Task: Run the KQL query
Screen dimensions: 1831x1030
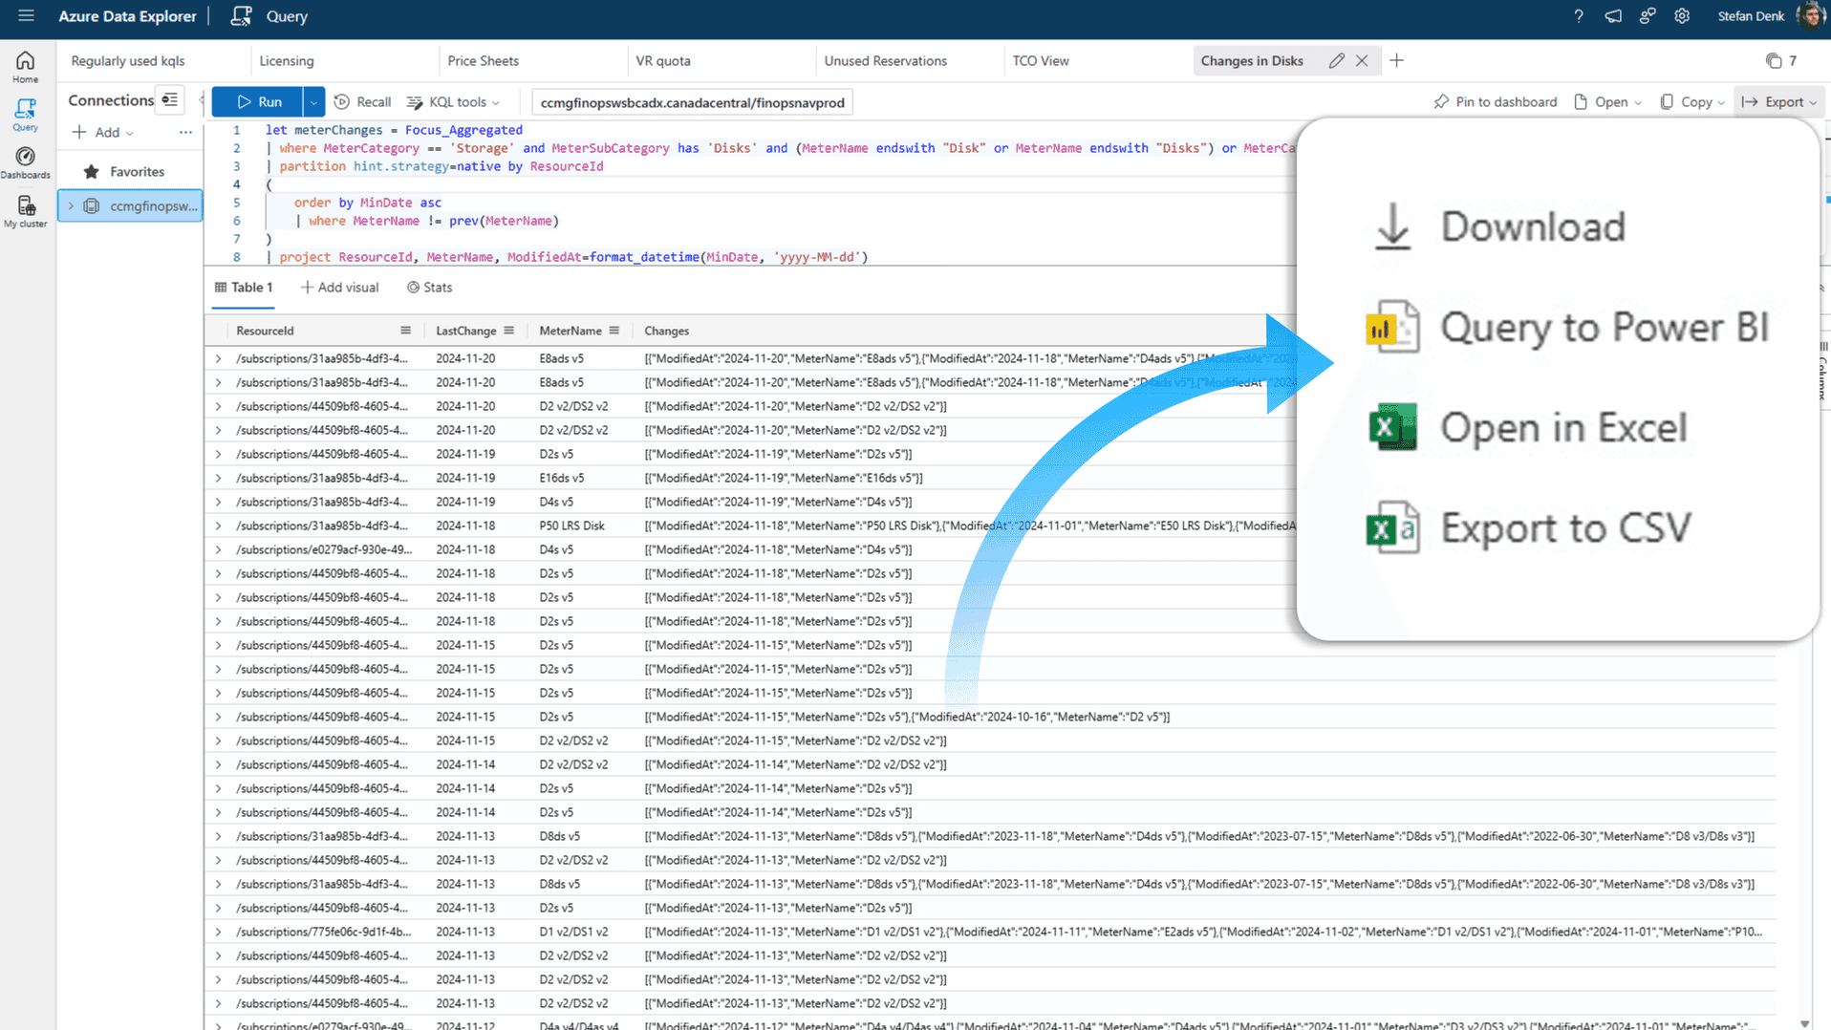Action: 261,101
